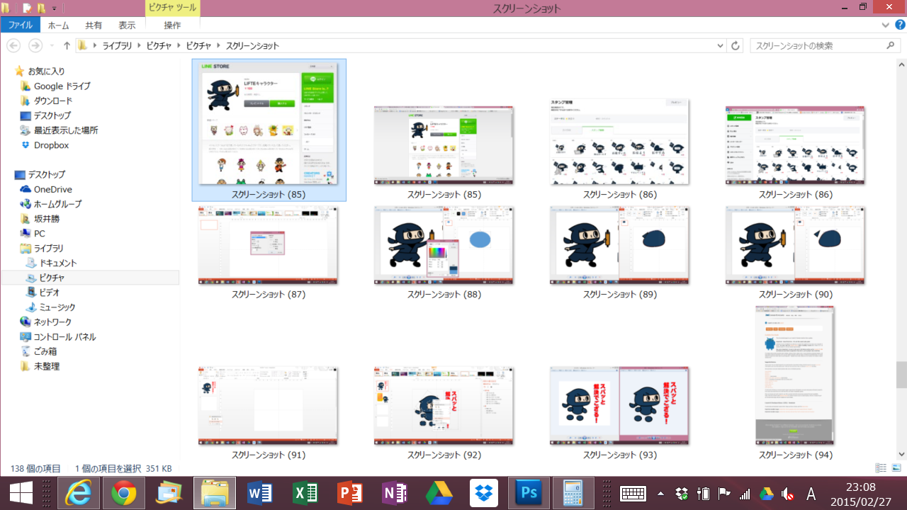Viewport: 907px width, 510px height.
Task: Open the recent locations dropdown beside Forward
Action: 52,45
